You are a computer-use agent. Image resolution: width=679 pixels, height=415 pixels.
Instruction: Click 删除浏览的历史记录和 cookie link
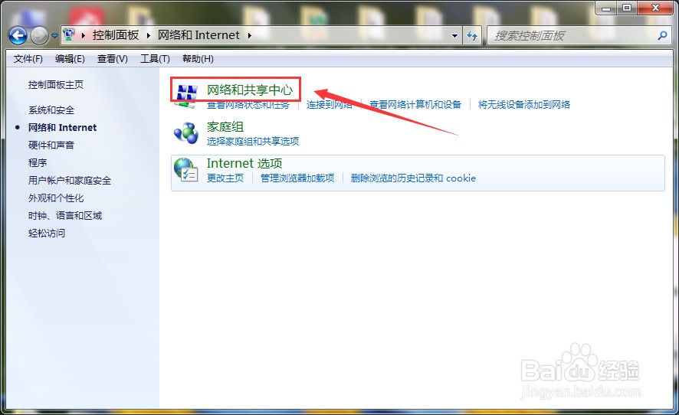pos(413,178)
